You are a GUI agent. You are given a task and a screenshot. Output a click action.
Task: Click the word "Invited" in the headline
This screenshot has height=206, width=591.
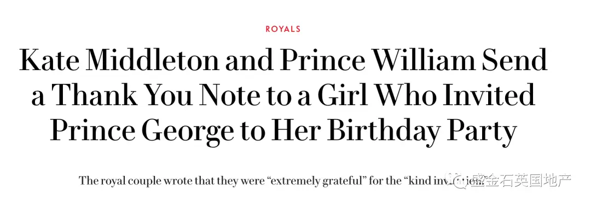[489, 95]
